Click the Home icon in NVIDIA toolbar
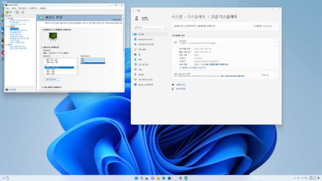 [x=23, y=12]
